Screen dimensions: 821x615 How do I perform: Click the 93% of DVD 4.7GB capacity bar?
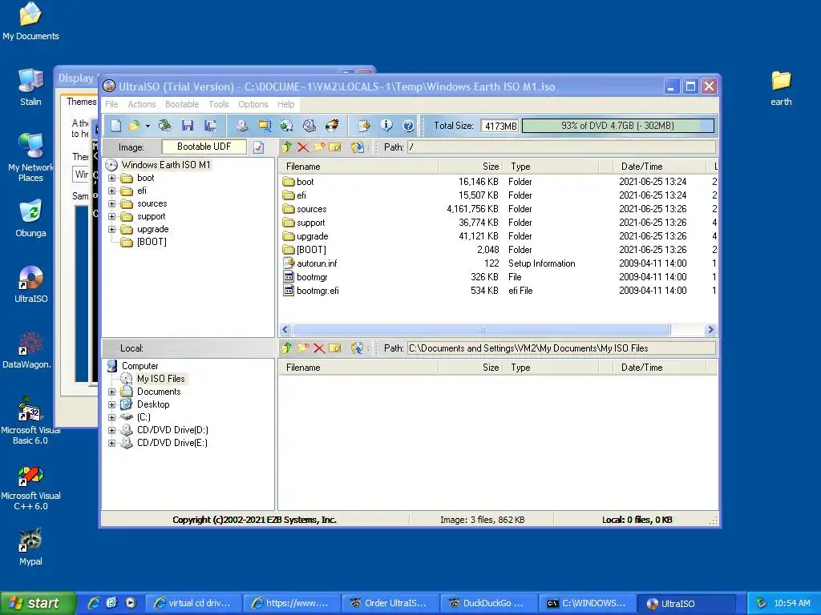618,126
